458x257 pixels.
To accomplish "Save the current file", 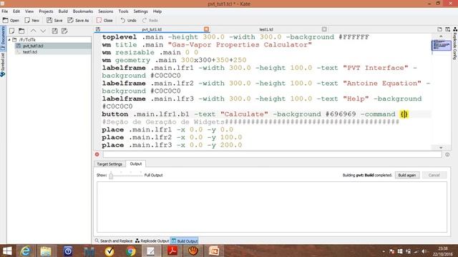I will tap(54, 20).
